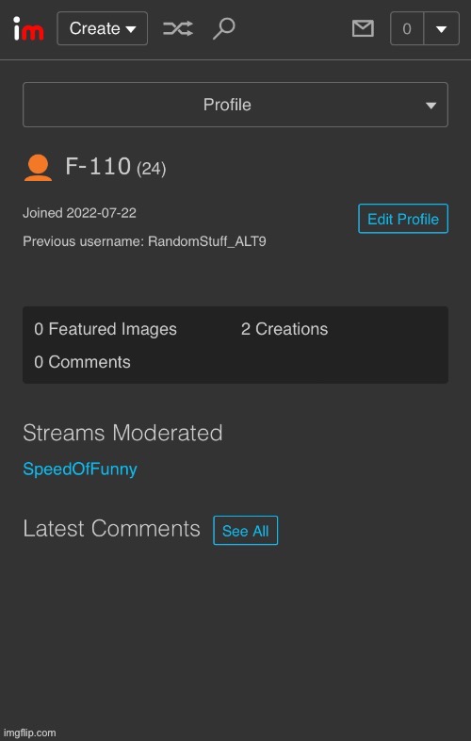
Task: Click the notification count showing 0
Action: pos(407,29)
